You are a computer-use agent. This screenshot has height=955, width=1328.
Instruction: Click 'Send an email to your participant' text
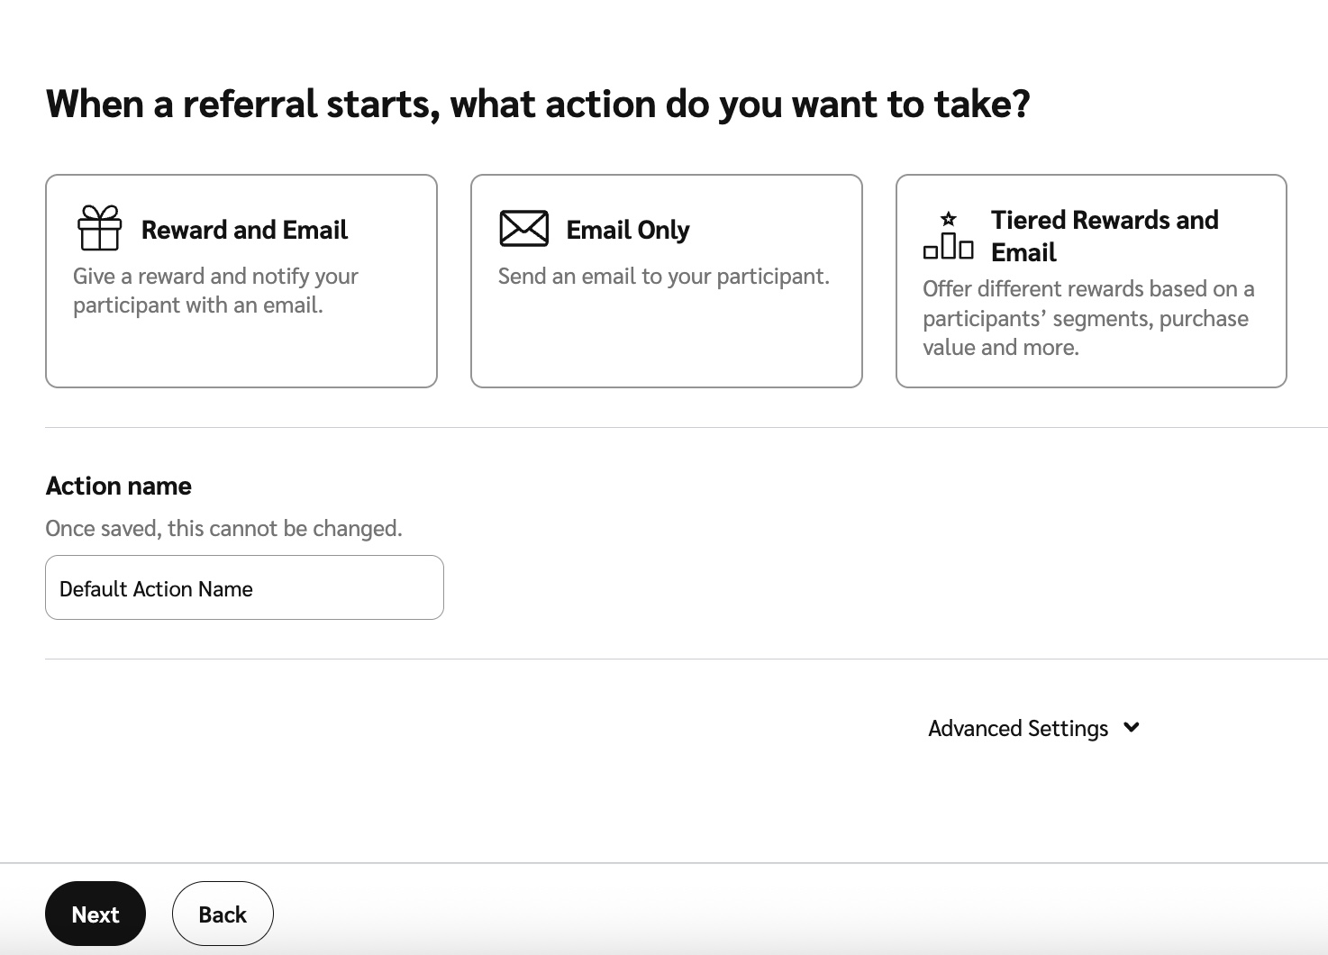click(x=663, y=276)
